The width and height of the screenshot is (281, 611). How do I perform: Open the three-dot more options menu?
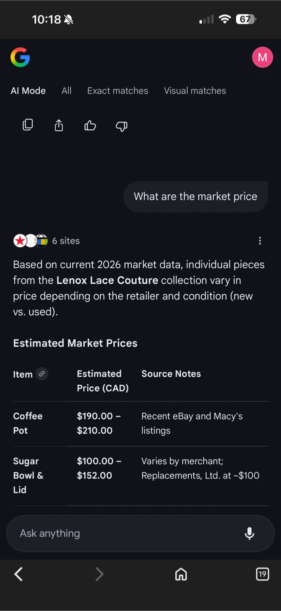[260, 241]
